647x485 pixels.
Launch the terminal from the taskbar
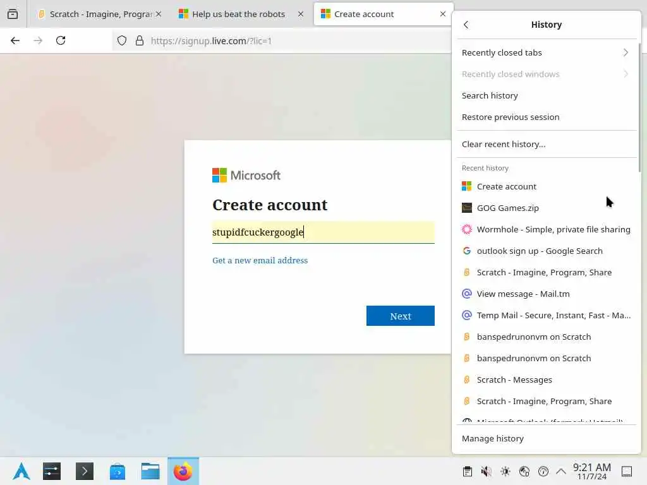pyautogui.click(x=85, y=471)
